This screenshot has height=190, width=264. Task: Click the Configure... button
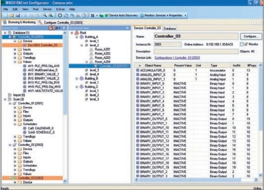pyautogui.click(x=251, y=36)
